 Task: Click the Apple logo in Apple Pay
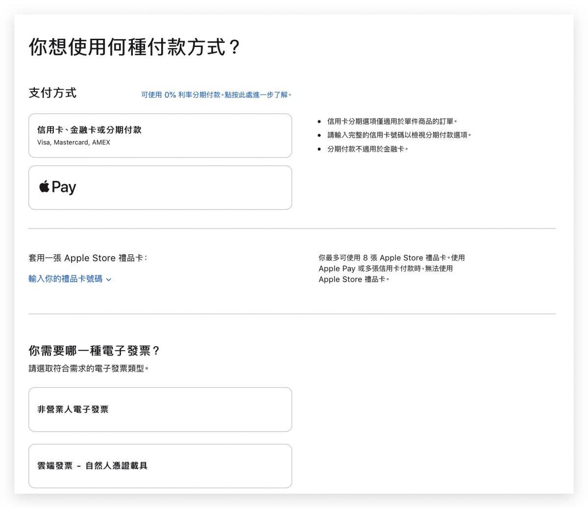tap(44, 186)
